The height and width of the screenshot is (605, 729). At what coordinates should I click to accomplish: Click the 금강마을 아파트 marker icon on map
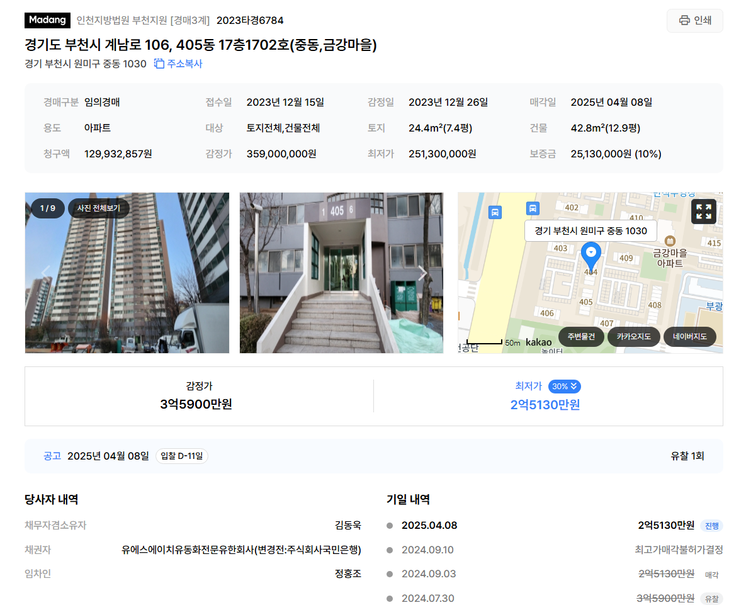pos(670,240)
